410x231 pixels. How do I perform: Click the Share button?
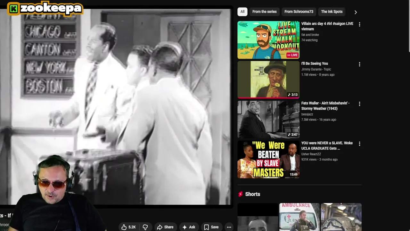(x=165, y=227)
